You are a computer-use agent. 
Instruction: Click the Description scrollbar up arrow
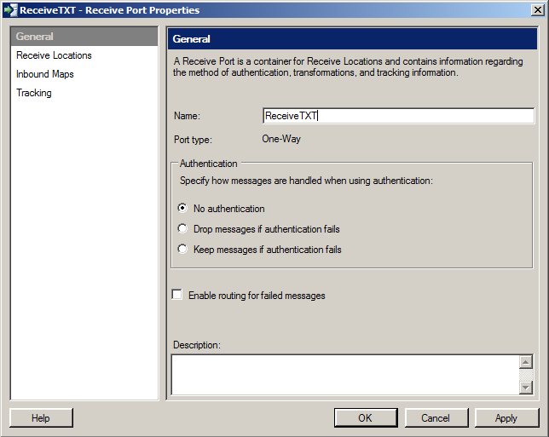(x=526, y=362)
